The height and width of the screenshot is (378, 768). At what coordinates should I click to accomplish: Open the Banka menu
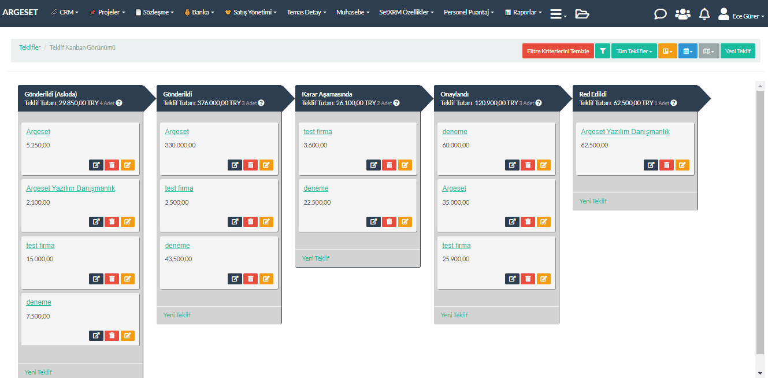click(199, 12)
